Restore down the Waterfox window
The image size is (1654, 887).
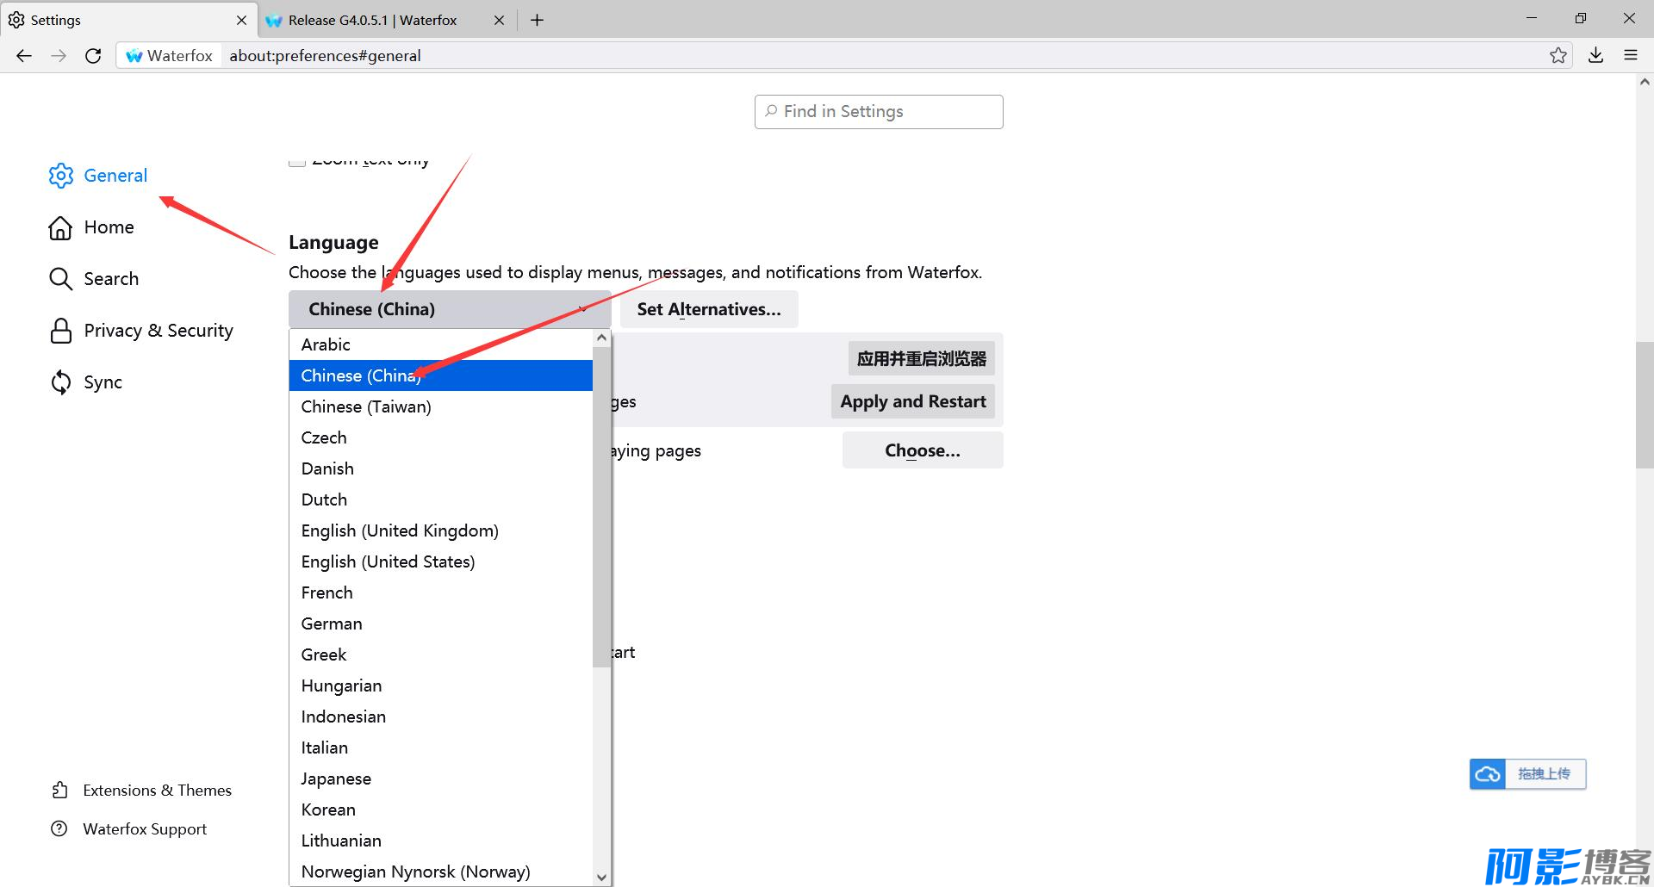tap(1581, 18)
